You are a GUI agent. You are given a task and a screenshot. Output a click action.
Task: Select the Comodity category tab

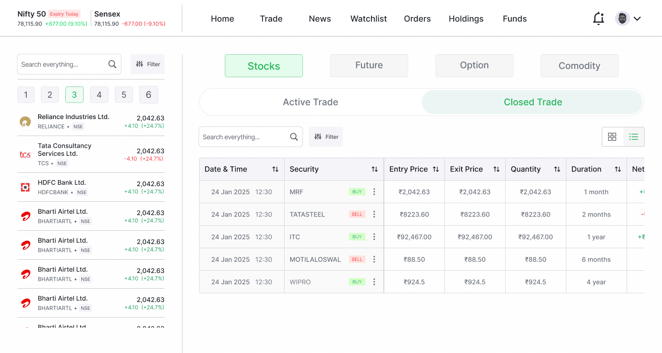(580, 66)
